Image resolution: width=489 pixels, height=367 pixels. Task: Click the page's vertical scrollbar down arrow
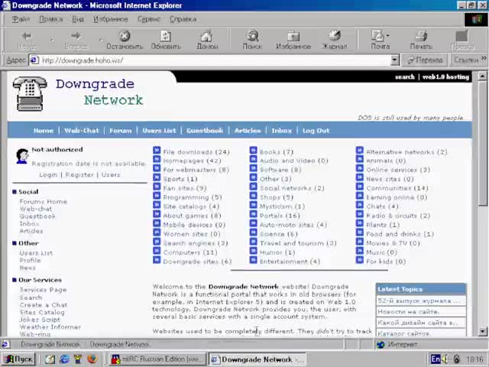[483, 333]
